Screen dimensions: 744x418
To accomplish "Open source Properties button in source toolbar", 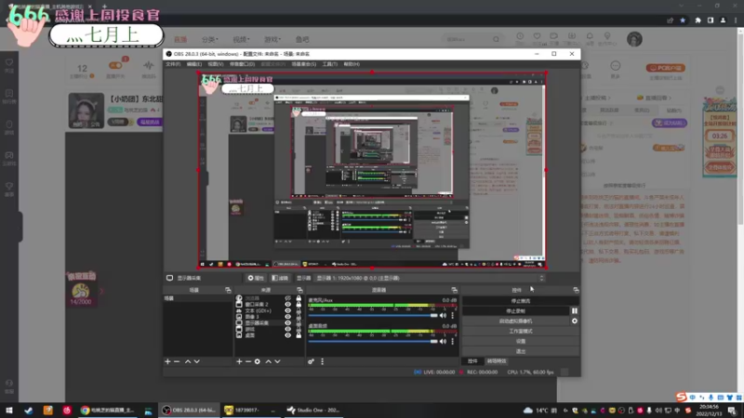I will (256, 278).
